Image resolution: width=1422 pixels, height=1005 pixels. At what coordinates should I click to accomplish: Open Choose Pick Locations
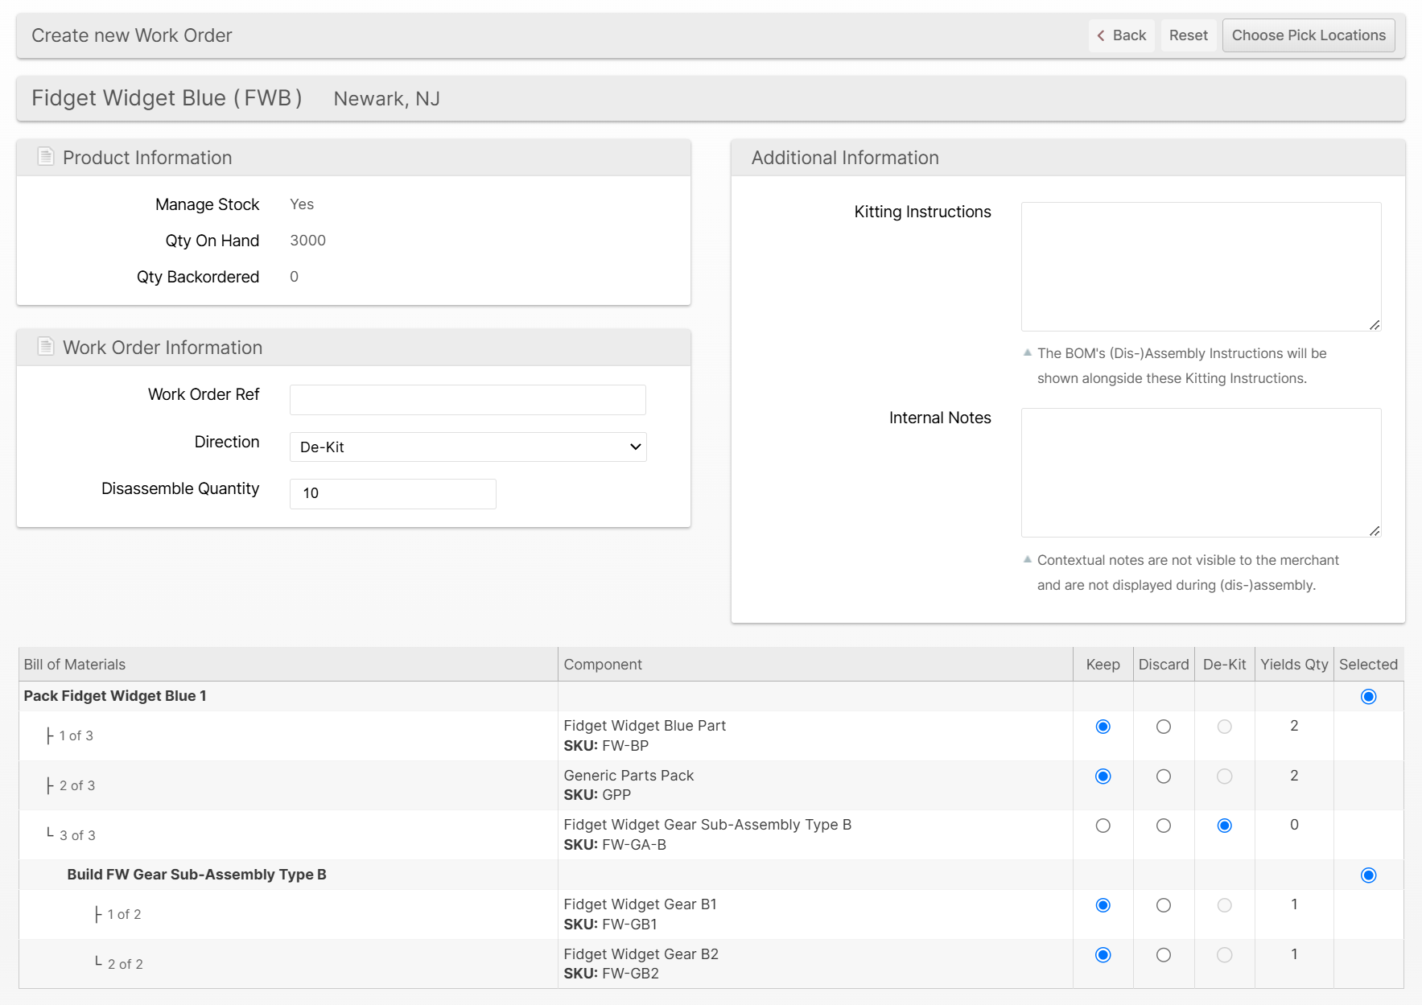tap(1308, 35)
